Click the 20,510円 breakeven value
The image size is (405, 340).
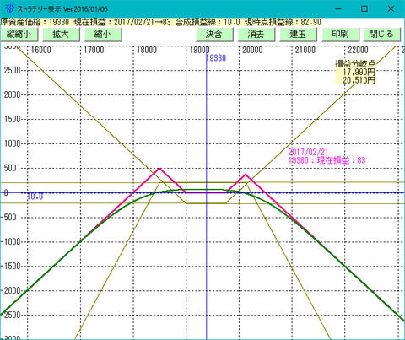pos(359,80)
